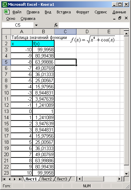This screenshot has width=131, height=190.
Task: Click vertical scrollbar up arrow
Action: click(127, 34)
